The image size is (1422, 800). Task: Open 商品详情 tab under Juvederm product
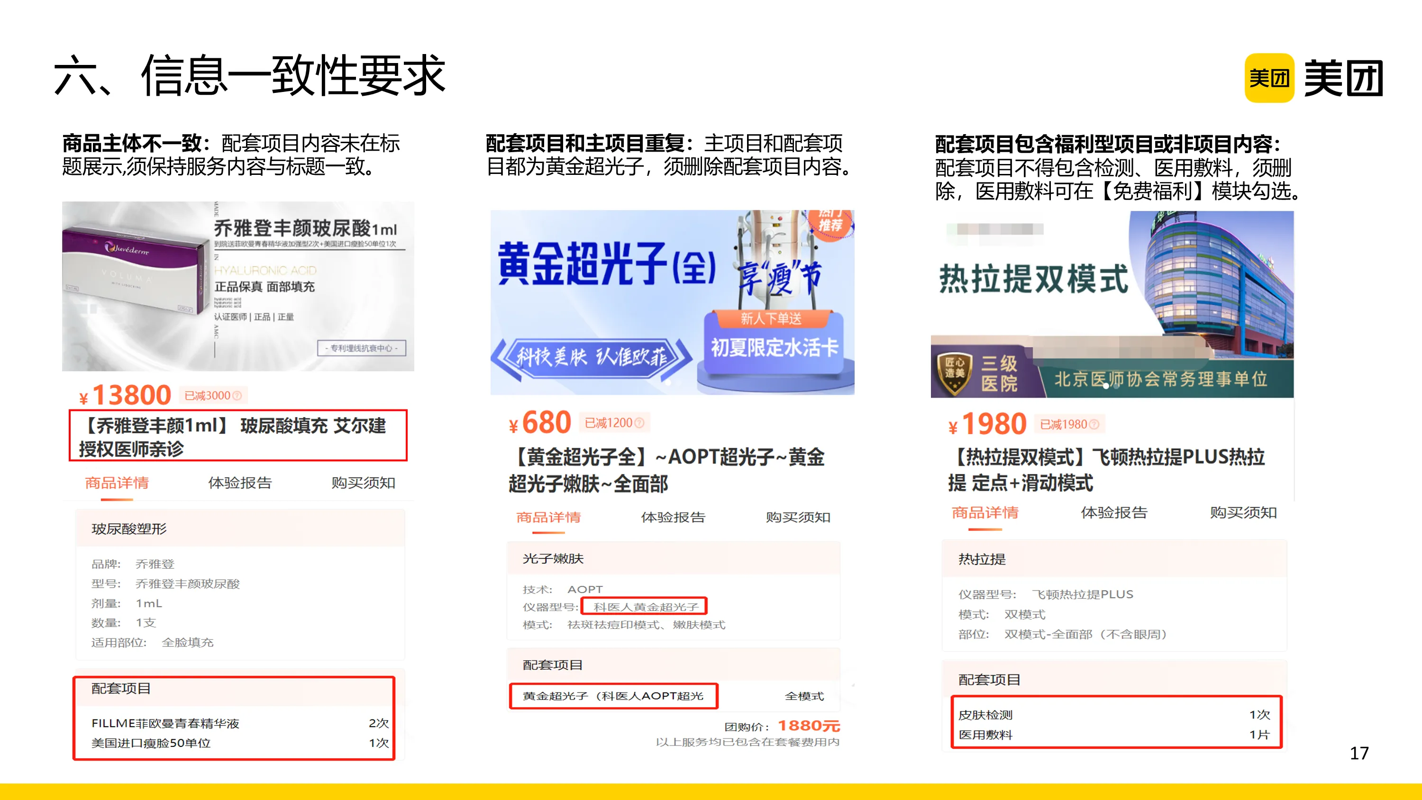click(117, 483)
